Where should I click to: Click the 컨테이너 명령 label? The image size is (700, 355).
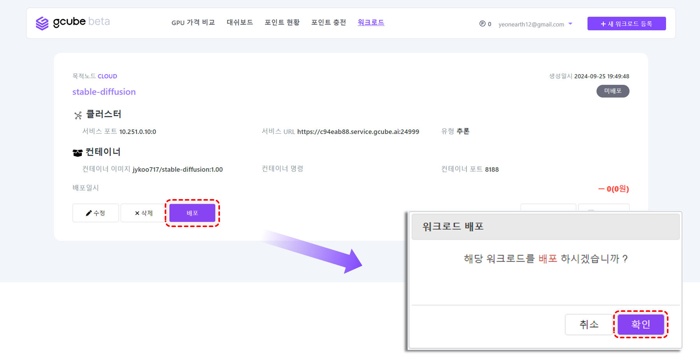click(282, 169)
